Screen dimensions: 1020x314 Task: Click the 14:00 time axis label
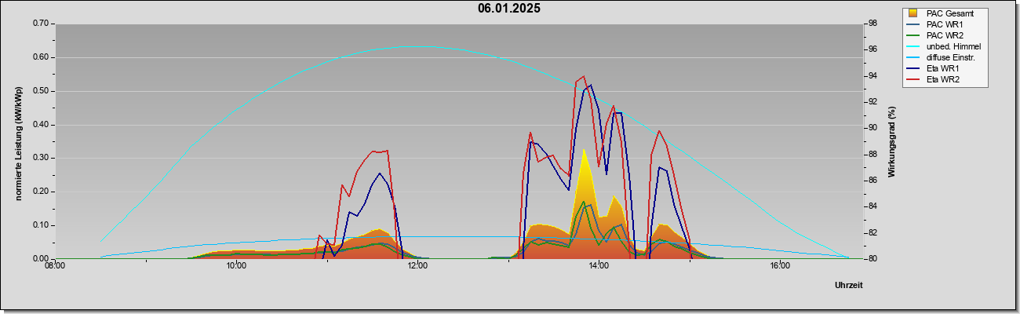click(x=598, y=265)
